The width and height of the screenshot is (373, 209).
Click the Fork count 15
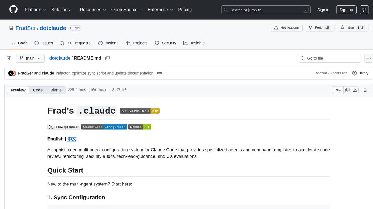[x=327, y=28]
